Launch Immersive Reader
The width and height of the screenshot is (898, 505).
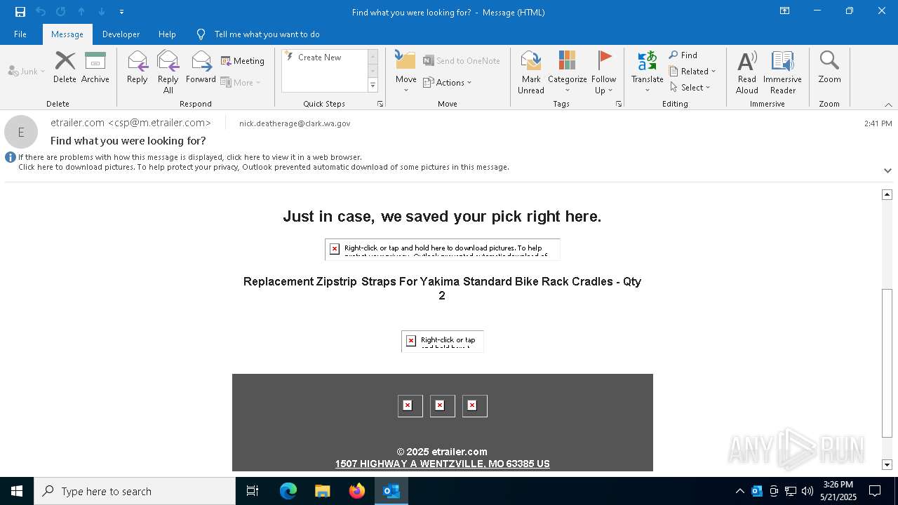pos(782,72)
